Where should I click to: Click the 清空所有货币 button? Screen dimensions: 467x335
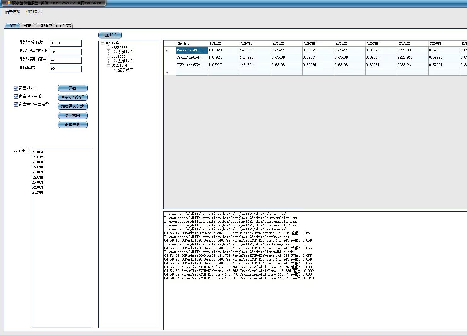point(72,97)
